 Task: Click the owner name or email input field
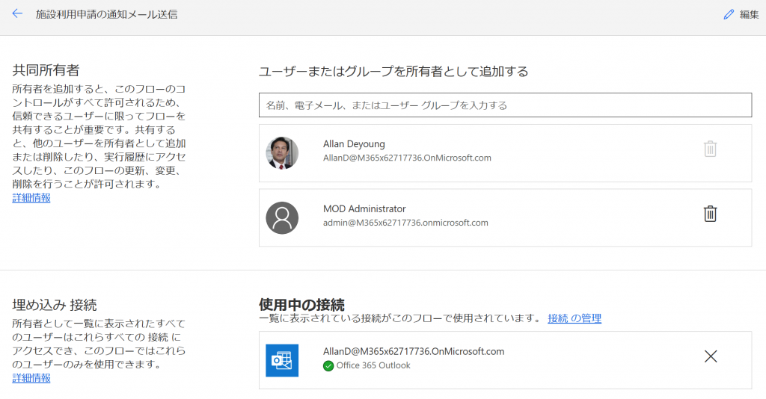click(x=505, y=105)
